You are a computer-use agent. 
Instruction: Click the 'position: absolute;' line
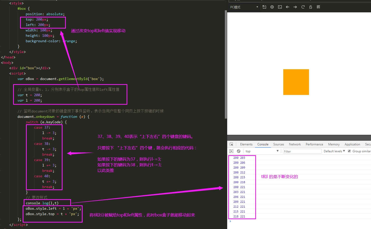[45, 14]
